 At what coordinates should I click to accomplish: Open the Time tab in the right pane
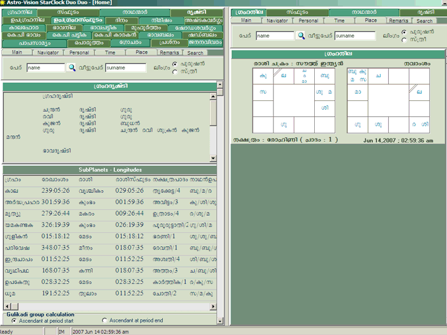pyautogui.click(x=339, y=20)
